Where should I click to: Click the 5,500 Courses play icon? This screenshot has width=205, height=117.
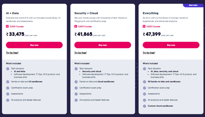point(76,26)
